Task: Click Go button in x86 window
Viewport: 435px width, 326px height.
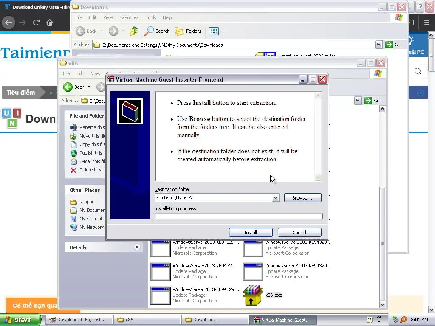Action: (372, 101)
